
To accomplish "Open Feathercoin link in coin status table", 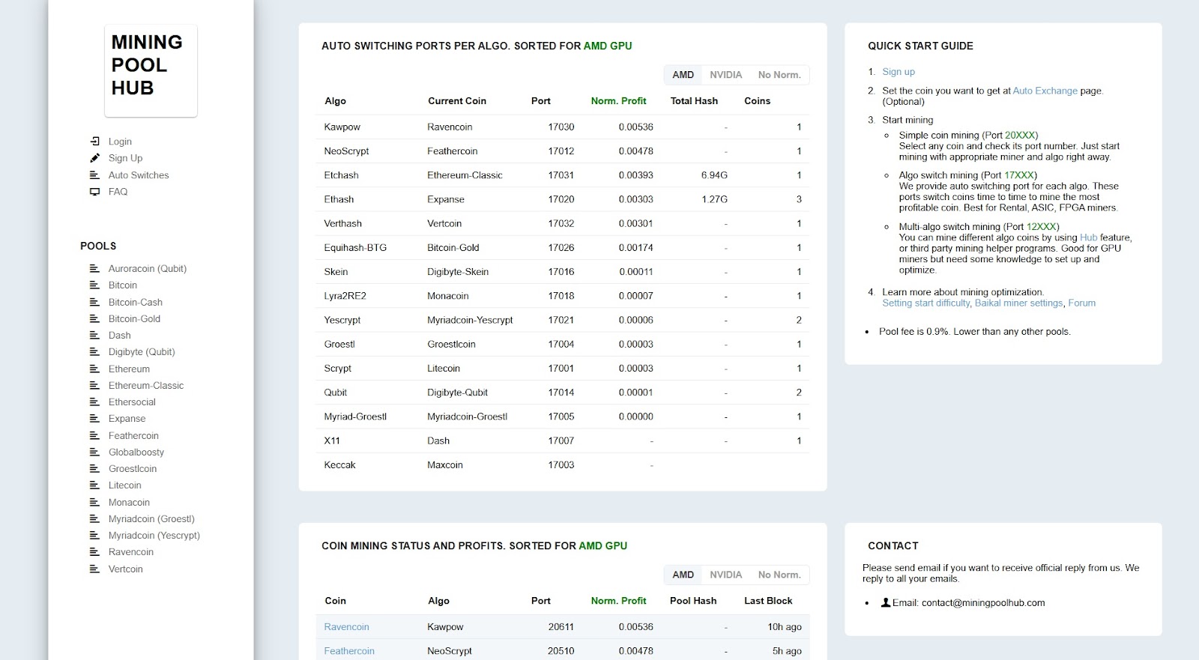I will 349,651.
